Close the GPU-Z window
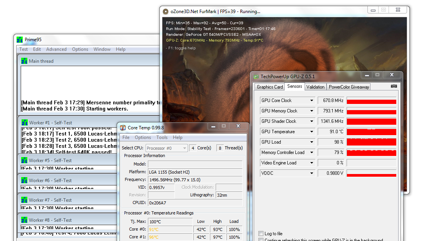The height and width of the screenshot is (241, 424). pyautogui.click(x=392, y=75)
